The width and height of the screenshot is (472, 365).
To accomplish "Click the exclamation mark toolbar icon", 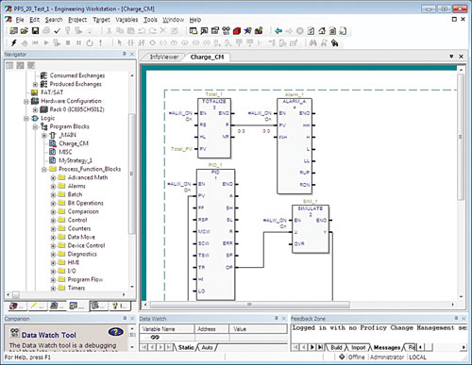I will point(101,42).
